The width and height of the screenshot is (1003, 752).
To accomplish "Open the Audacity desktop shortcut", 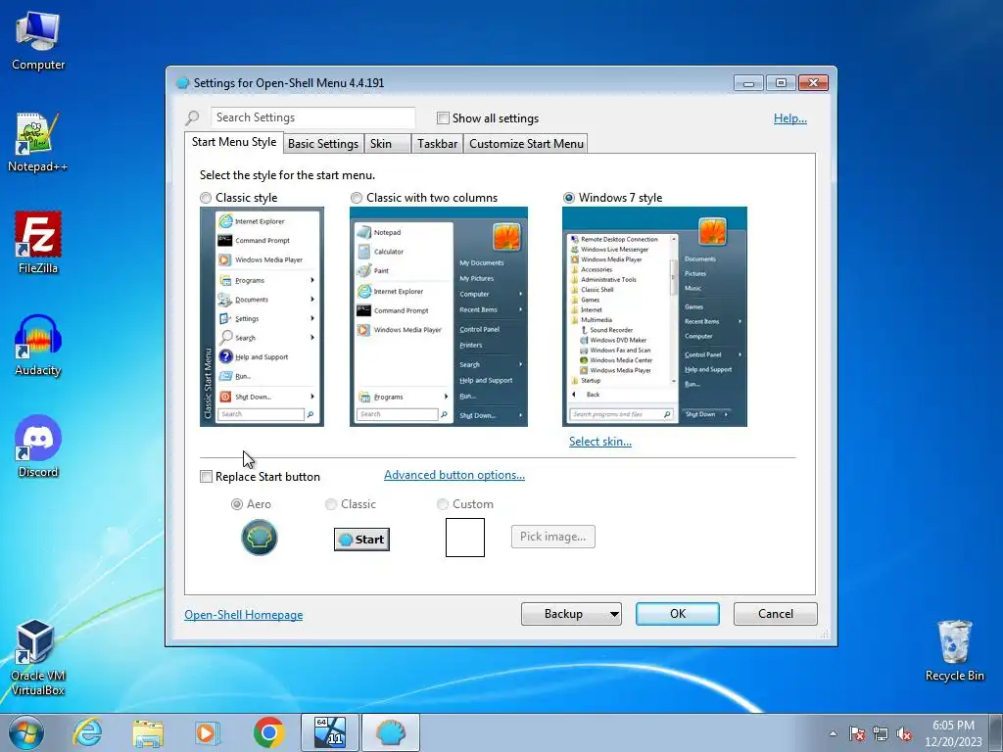I will (x=38, y=346).
